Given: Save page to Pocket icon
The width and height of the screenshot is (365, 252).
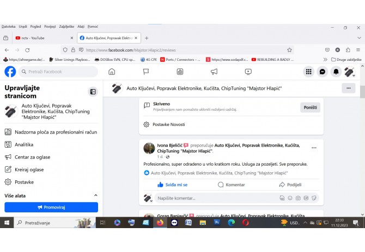Looking at the screenshot, I should coord(327,50).
